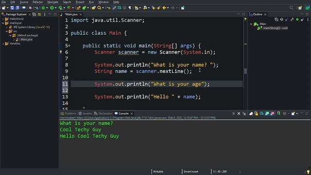The width and height of the screenshot is (311, 175).
Task: Remove All Terminated Launches double-X icon
Action: [244, 113]
